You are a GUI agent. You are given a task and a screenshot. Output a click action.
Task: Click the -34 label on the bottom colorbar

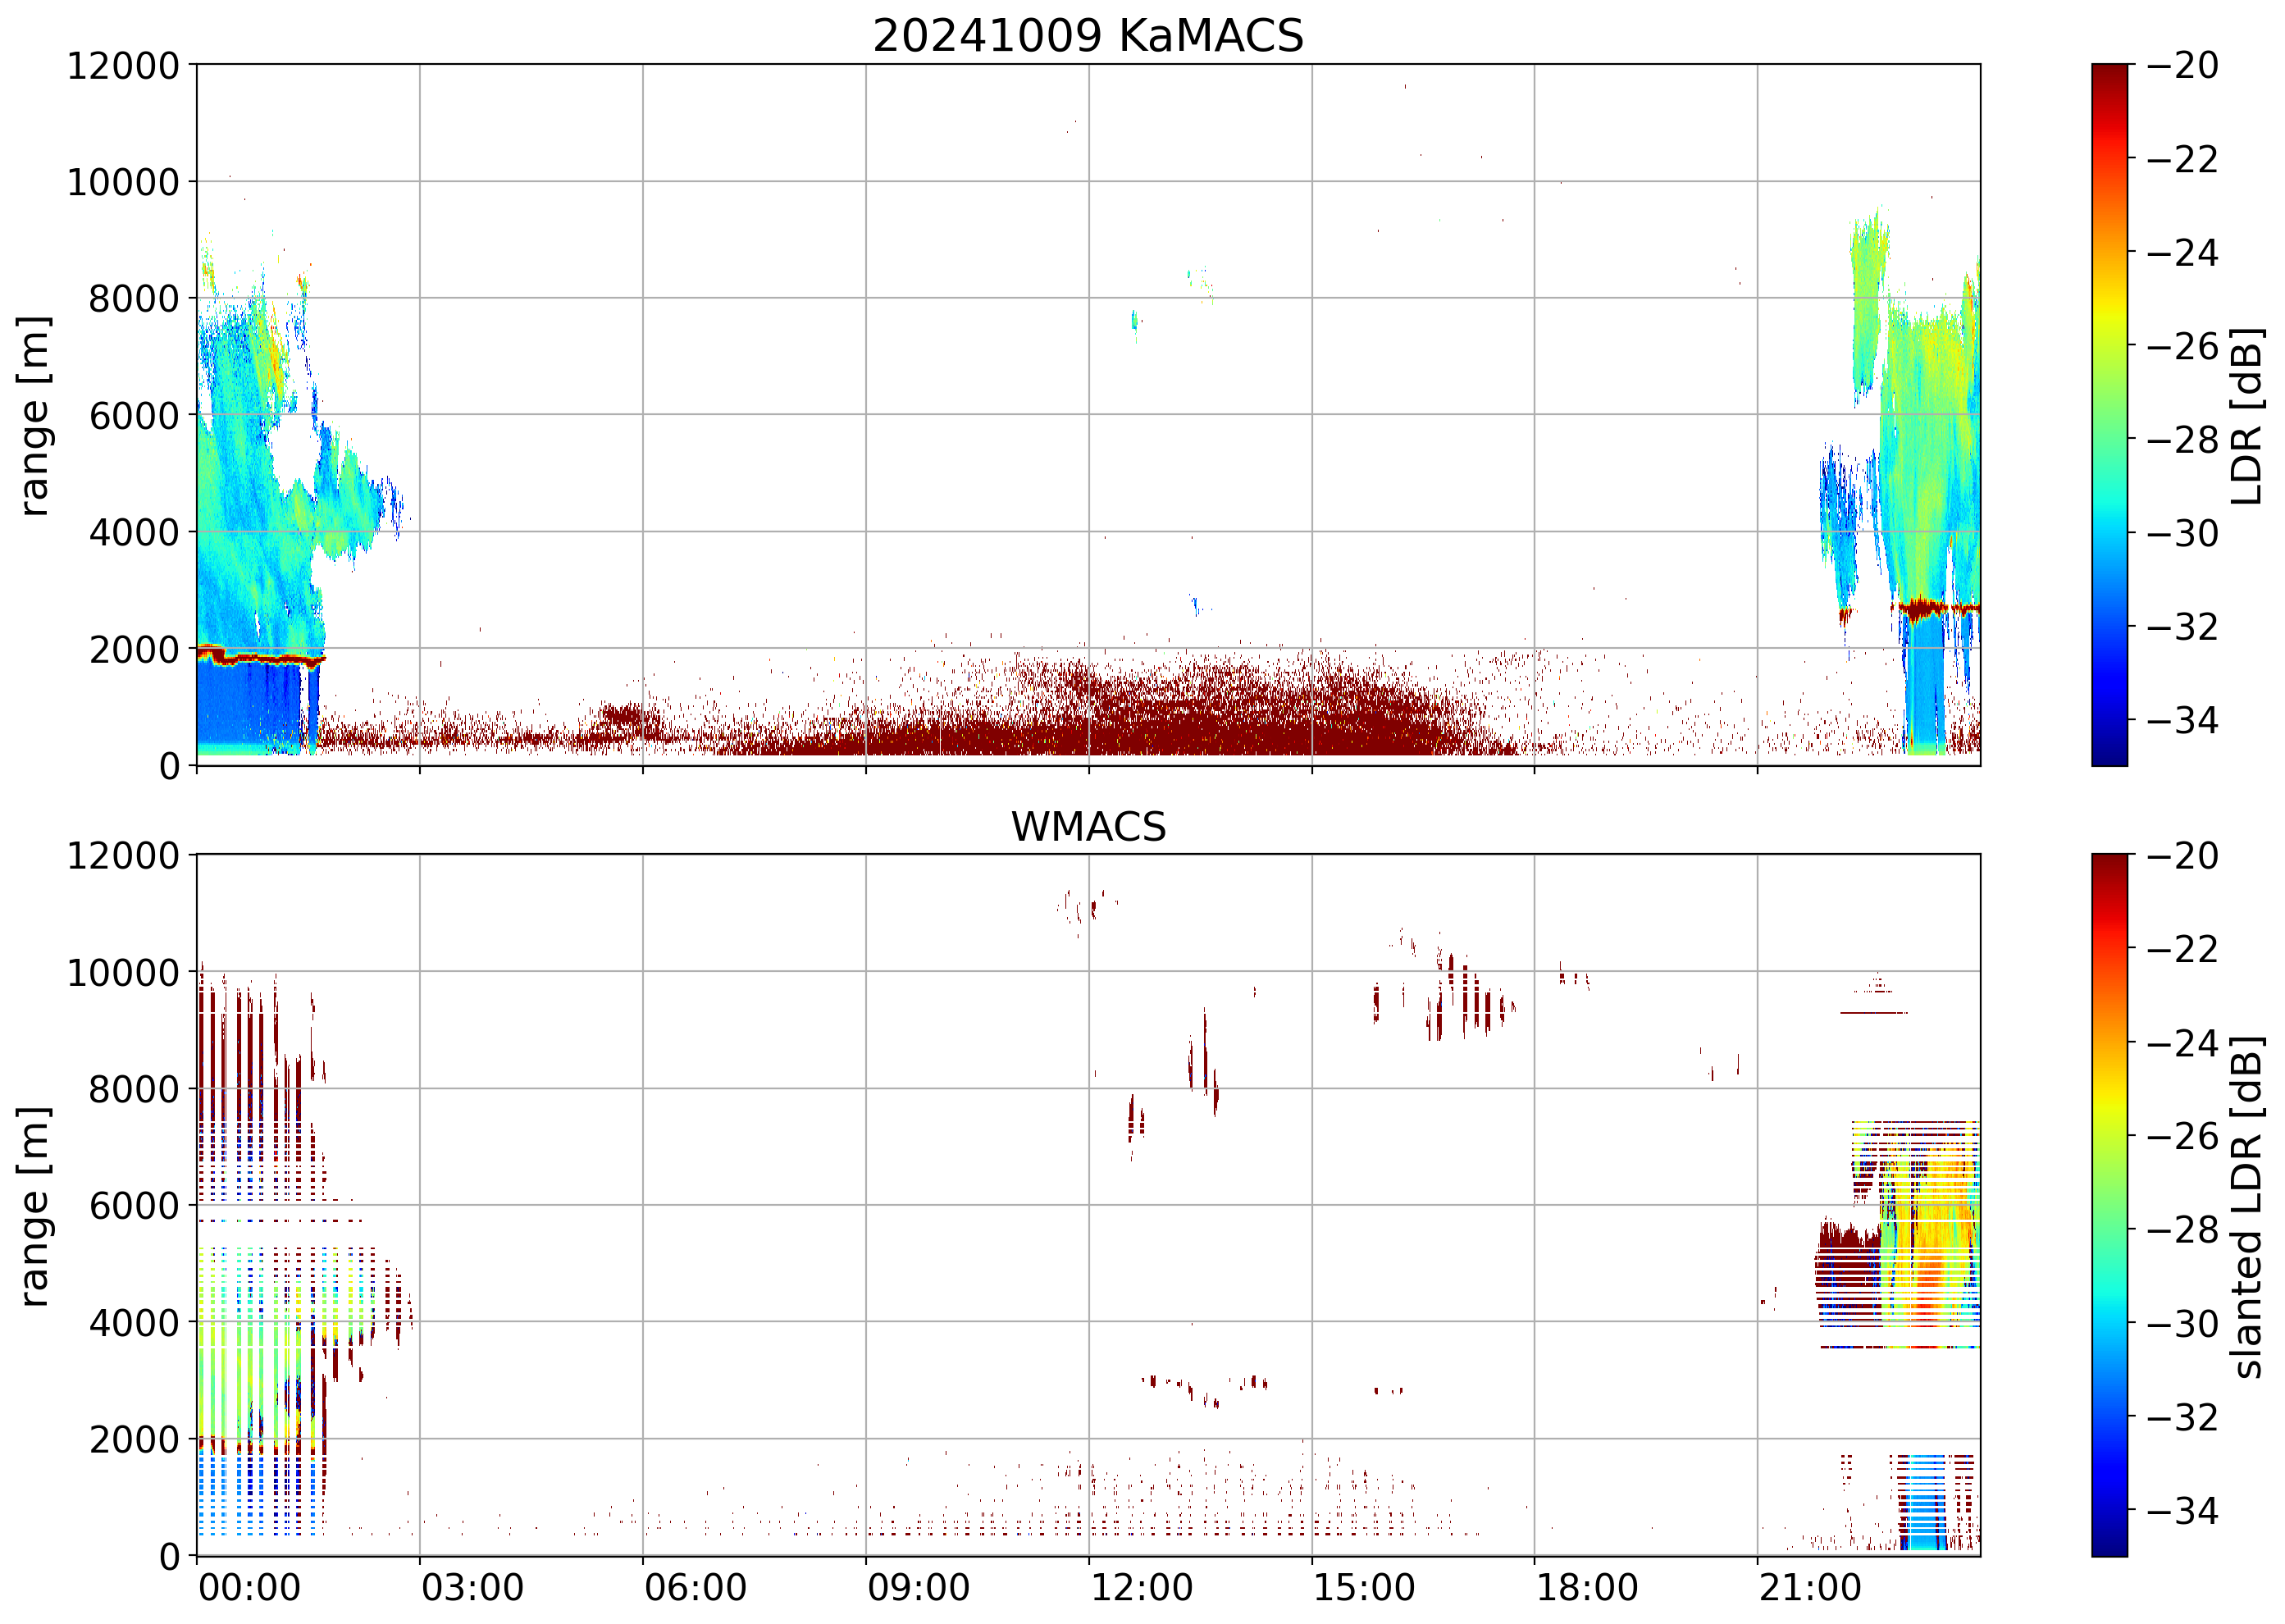(x=2182, y=1510)
